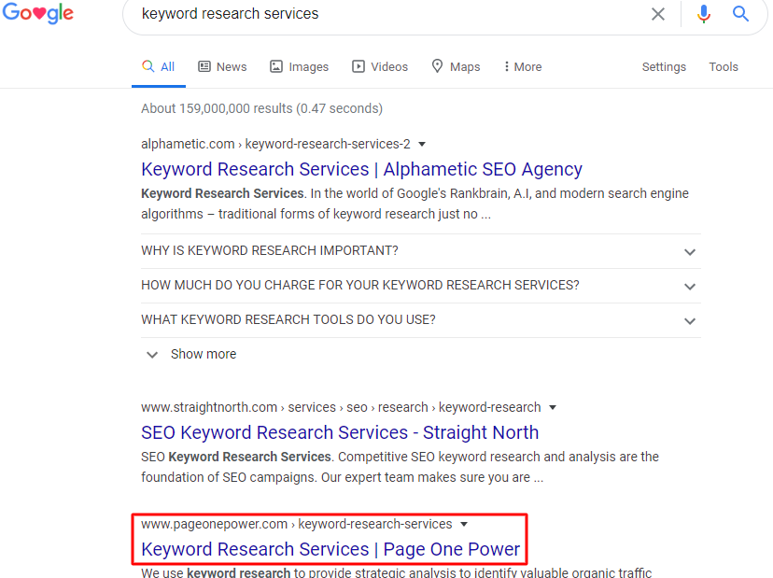Clear the search query with the X icon

(658, 14)
